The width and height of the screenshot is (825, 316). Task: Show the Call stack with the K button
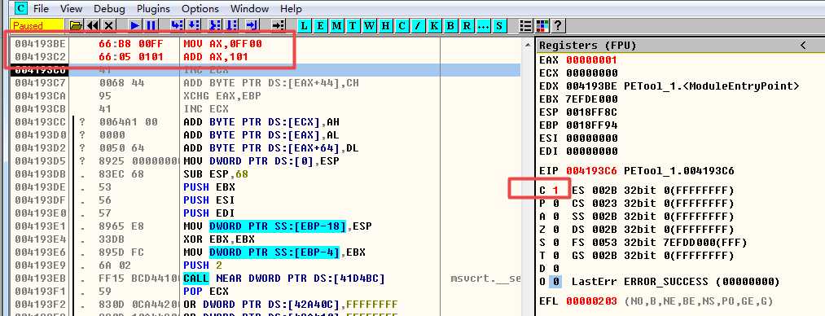(434, 25)
